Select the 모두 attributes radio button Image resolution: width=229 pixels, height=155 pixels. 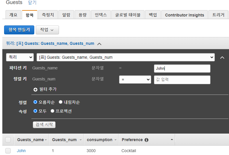point(35,111)
